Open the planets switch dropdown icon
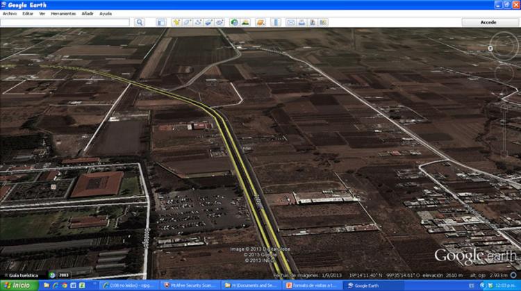521x291 pixels. (260, 22)
